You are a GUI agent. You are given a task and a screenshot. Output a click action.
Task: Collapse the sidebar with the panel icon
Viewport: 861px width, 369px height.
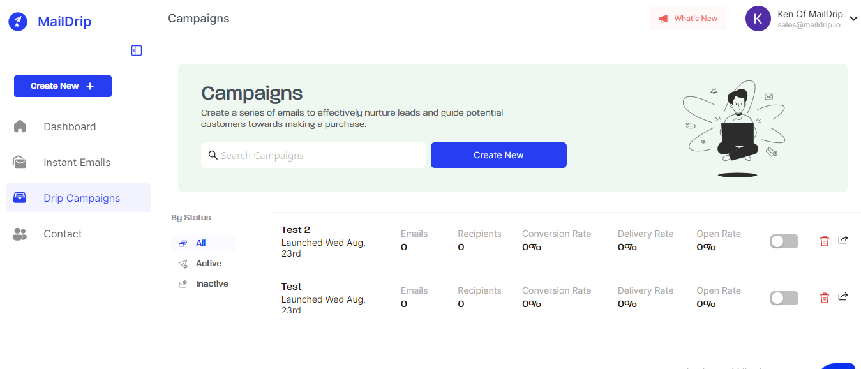tap(137, 50)
